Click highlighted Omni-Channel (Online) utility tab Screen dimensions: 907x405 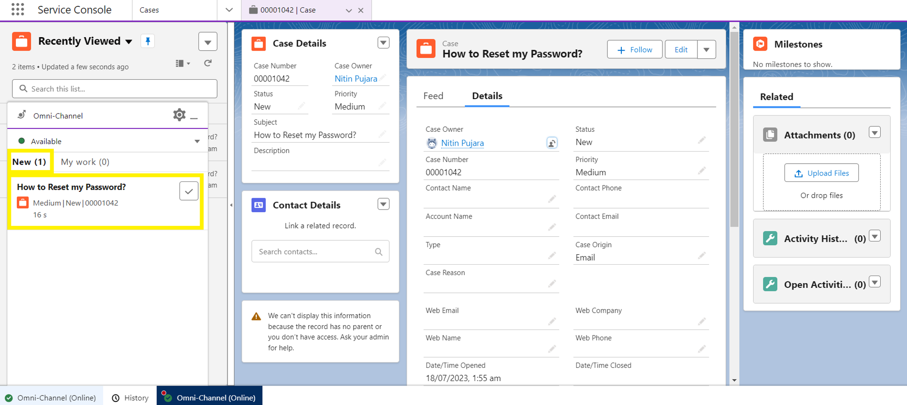(210, 398)
